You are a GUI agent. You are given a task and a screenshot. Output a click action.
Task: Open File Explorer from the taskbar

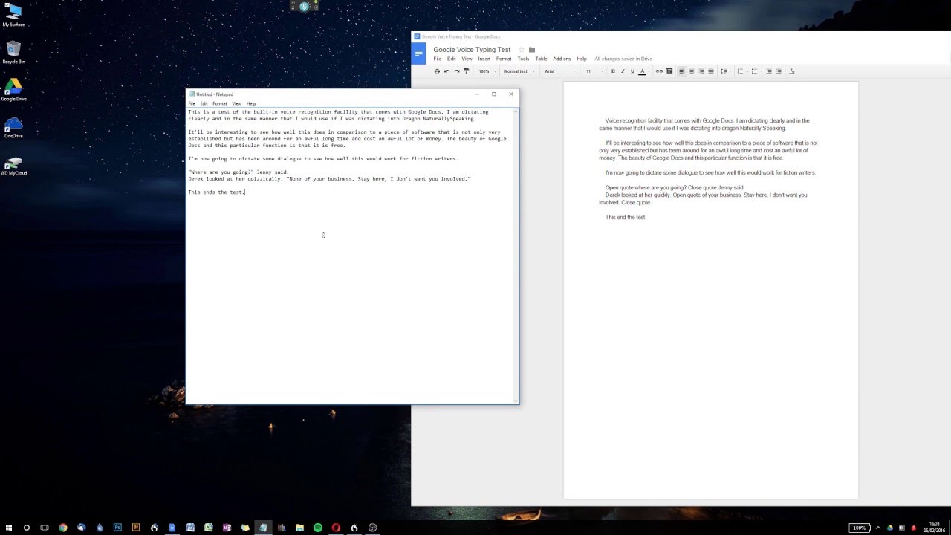(x=299, y=528)
